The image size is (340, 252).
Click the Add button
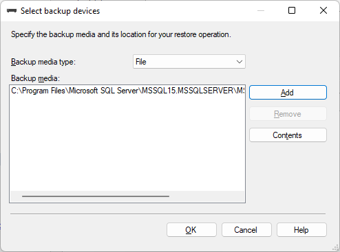(x=288, y=93)
